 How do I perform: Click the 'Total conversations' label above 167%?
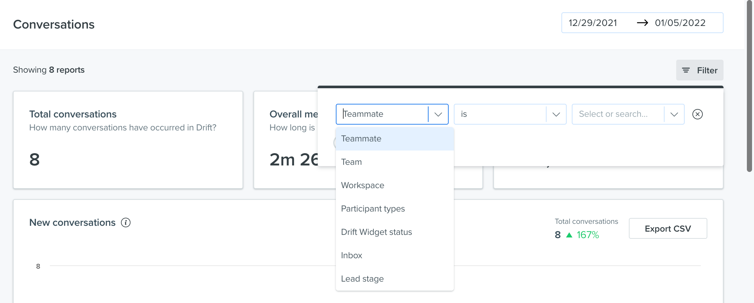pos(586,221)
